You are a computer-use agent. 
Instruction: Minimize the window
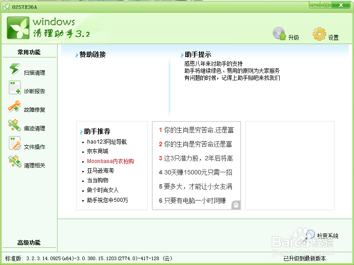tap(315, 5)
